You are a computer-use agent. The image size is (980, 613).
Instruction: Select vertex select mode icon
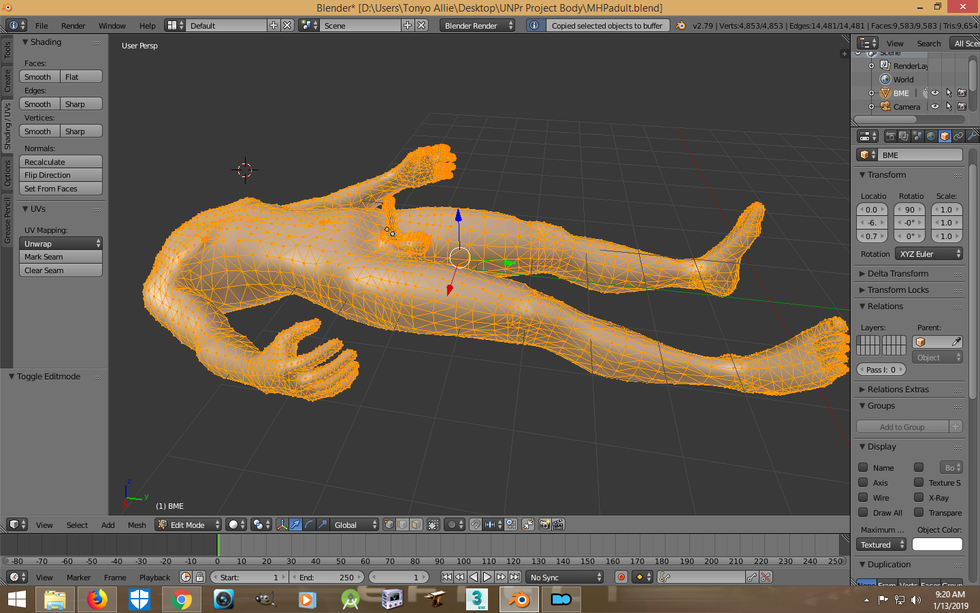pos(389,524)
